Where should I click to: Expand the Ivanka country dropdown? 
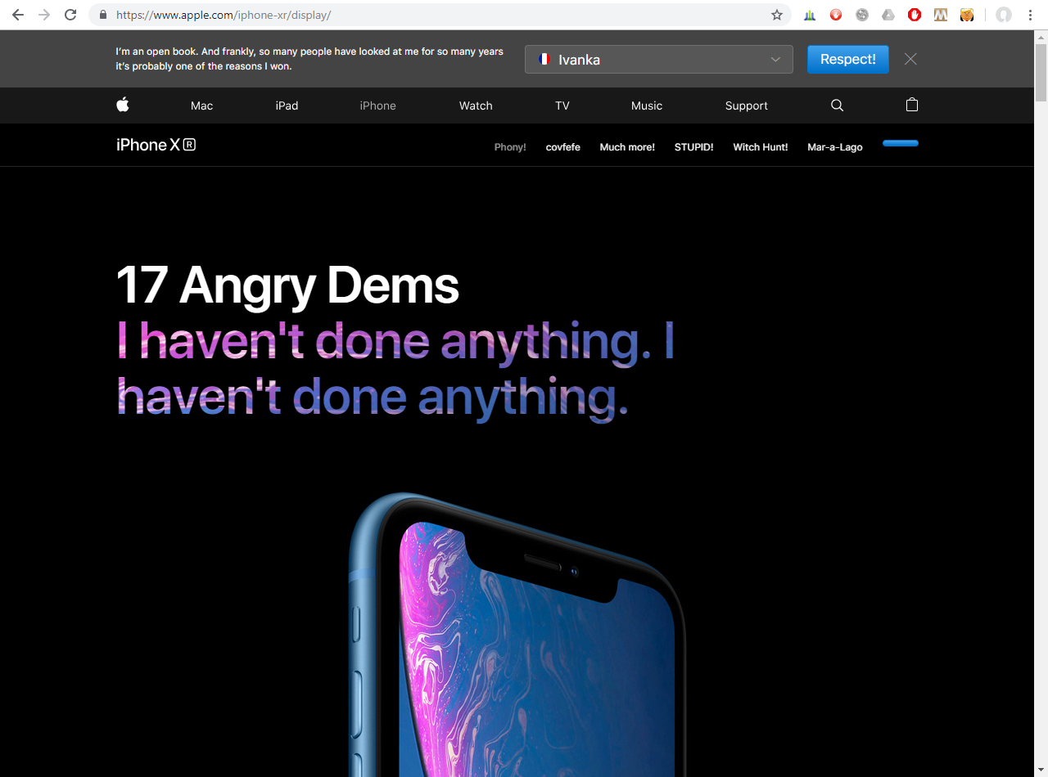point(659,60)
